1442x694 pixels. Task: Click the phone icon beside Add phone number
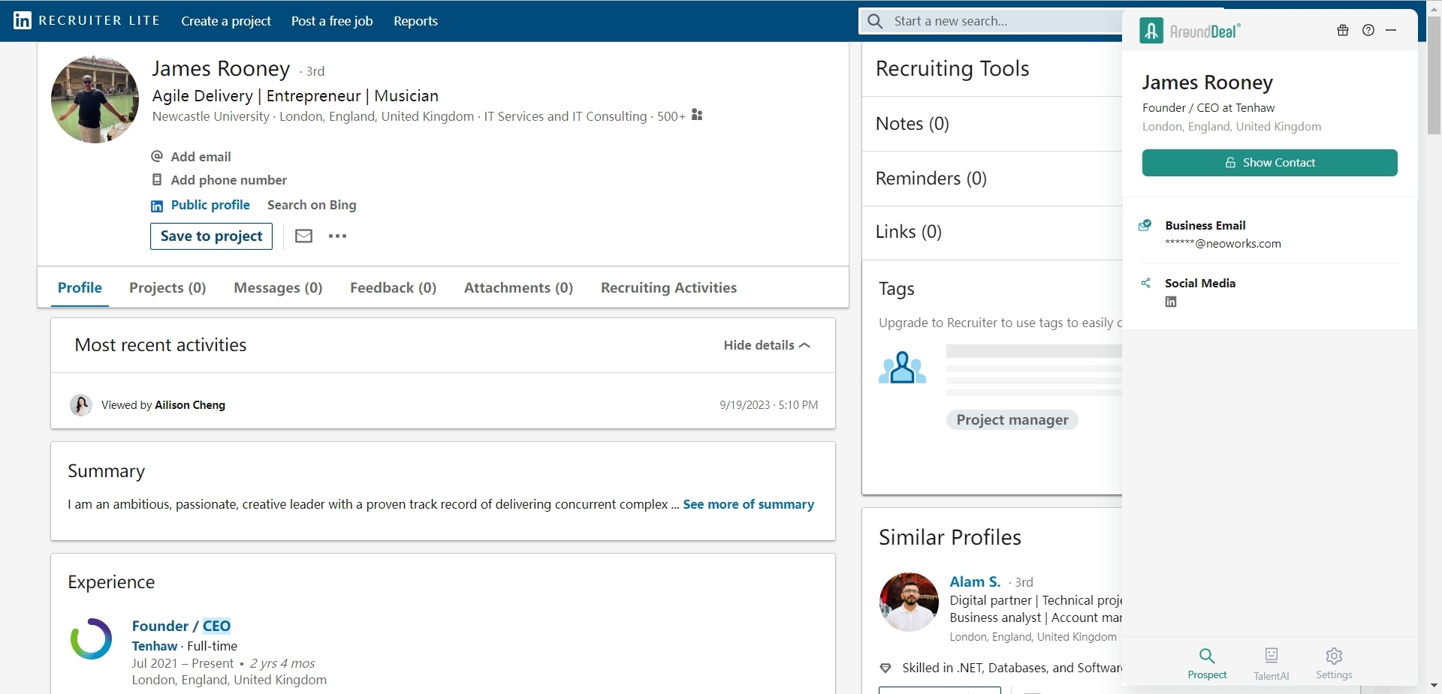[x=157, y=179]
